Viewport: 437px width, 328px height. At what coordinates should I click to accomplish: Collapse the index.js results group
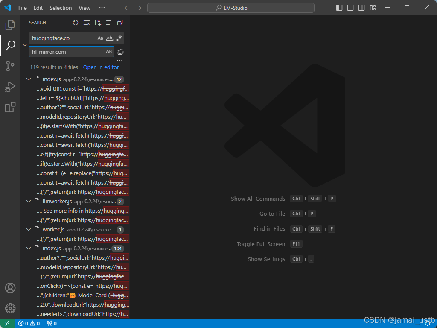[29, 79]
